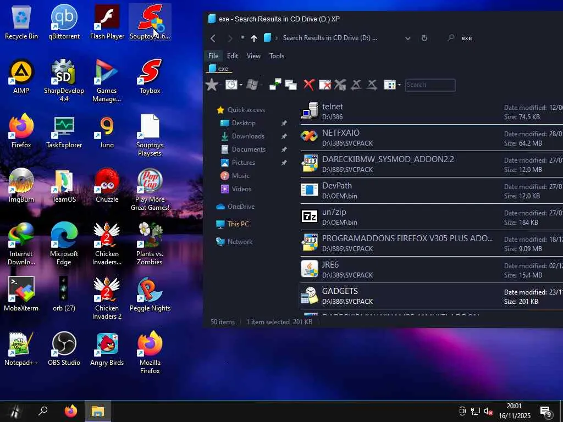Click the star favorites toolbar icon
This screenshot has height=422, width=563.
pos(212,85)
